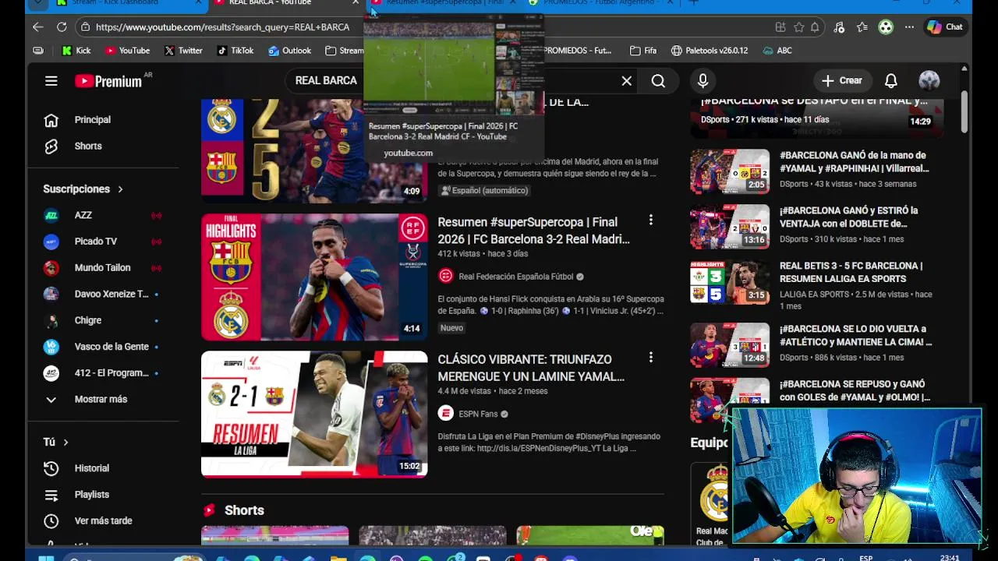The height and width of the screenshot is (561, 998).
Task: Play Barcelona vs Real Madrid highlights thumbnail 4:14
Action: pyautogui.click(x=314, y=277)
